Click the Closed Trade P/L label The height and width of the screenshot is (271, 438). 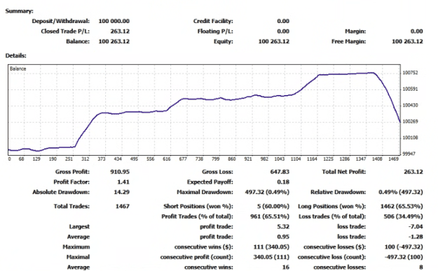click(65, 31)
